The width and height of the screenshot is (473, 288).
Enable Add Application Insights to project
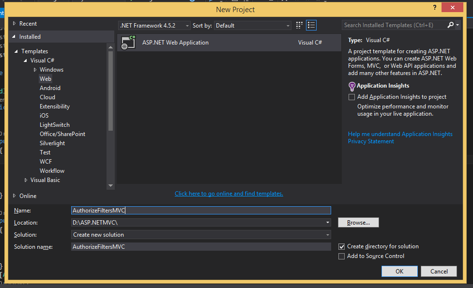[351, 97]
